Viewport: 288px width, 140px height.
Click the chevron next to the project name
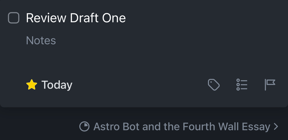coord(276,127)
